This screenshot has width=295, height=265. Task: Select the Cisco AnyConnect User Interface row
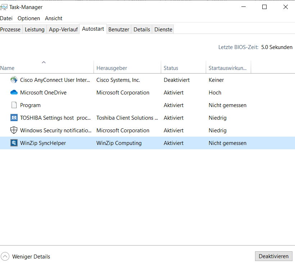[x=147, y=80]
